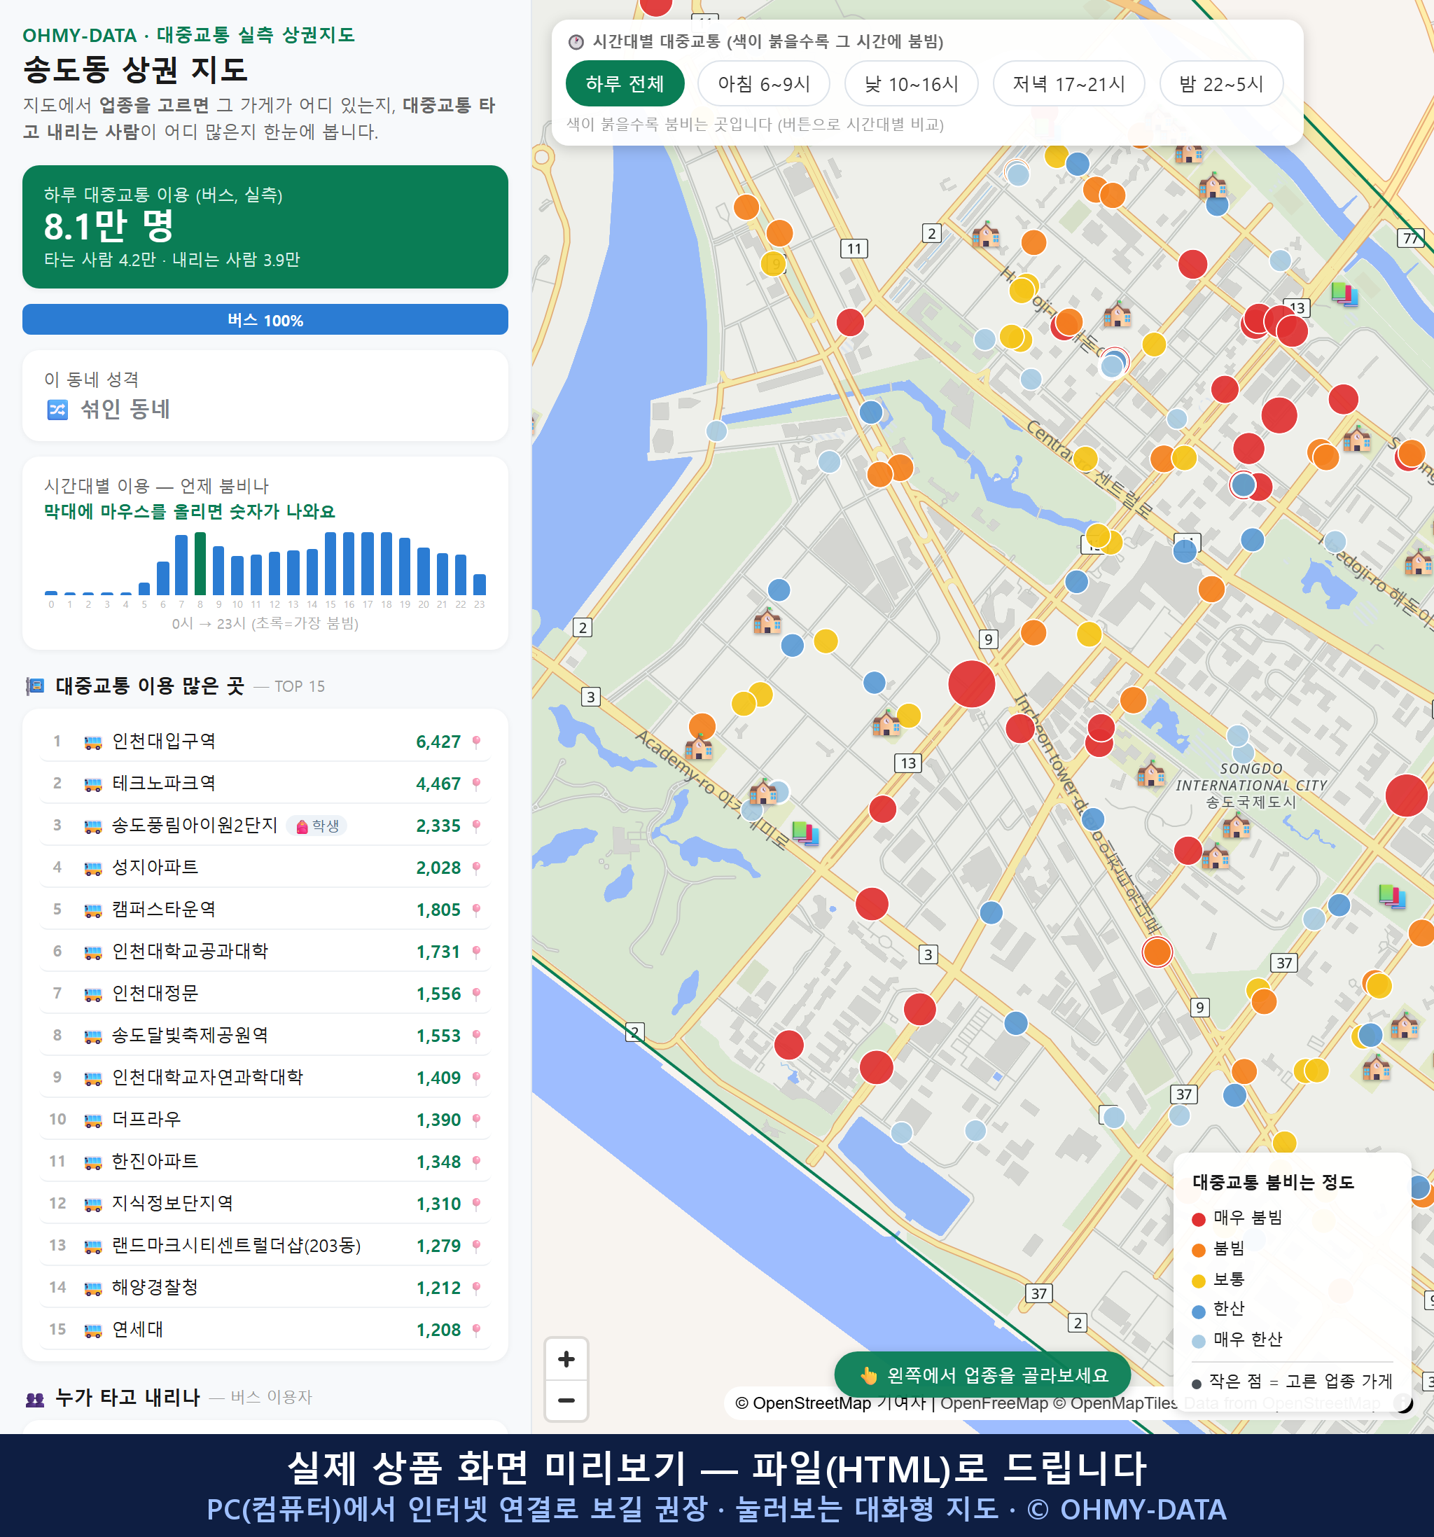Click pin icon for 송도풍림아이원2단지

tap(476, 826)
